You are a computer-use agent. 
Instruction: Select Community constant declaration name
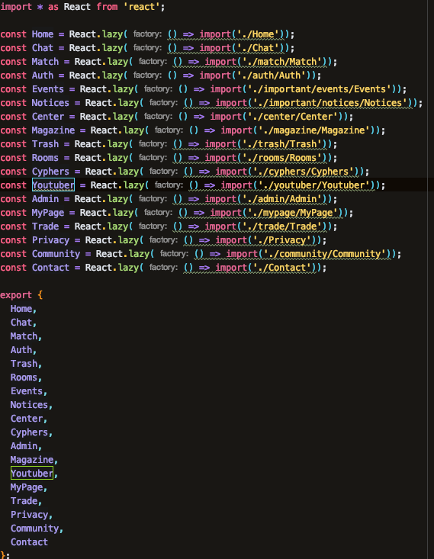(56, 254)
